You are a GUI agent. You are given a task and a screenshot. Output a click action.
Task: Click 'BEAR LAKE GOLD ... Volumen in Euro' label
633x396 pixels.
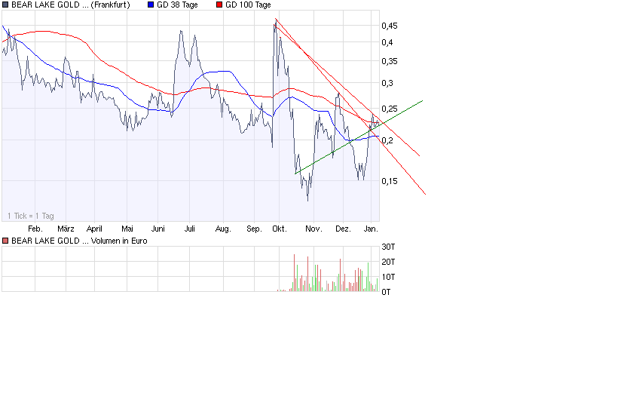pyautogui.click(x=79, y=241)
